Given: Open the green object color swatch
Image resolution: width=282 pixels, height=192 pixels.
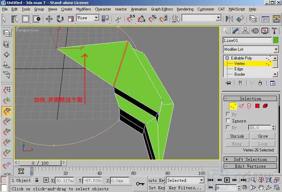Looking at the screenshot, I should [276, 40].
